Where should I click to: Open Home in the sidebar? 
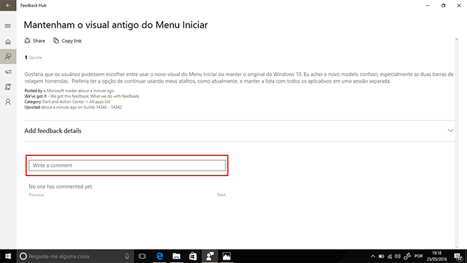8,42
